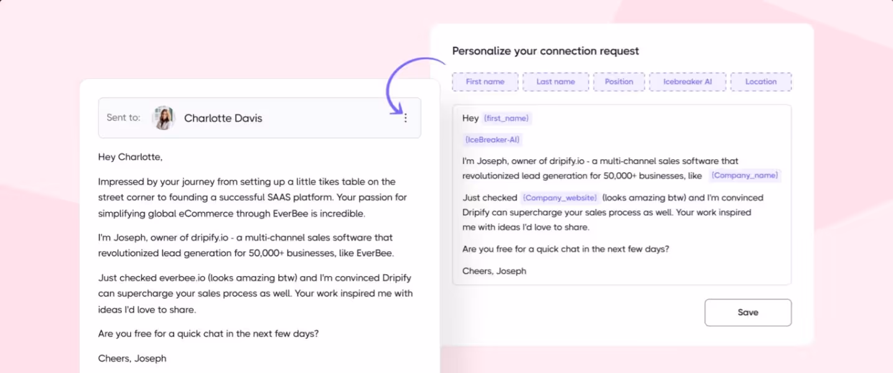This screenshot has height=373, width=893.
Task: Click the greeting line Hey Charlotte
Action: coord(130,157)
